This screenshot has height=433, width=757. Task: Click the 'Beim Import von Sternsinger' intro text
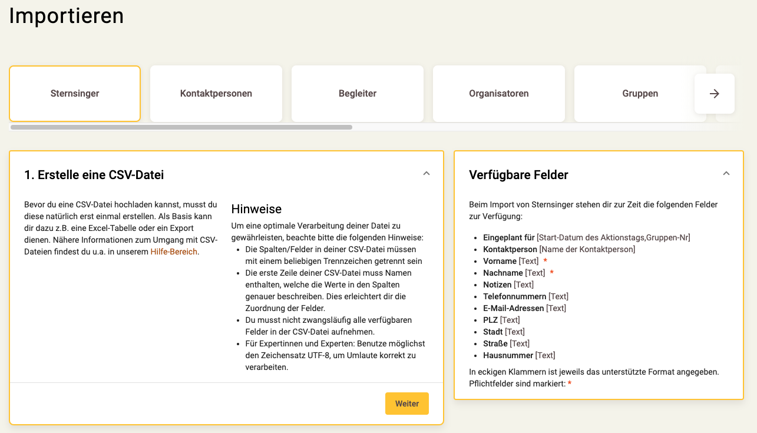pyautogui.click(x=593, y=210)
